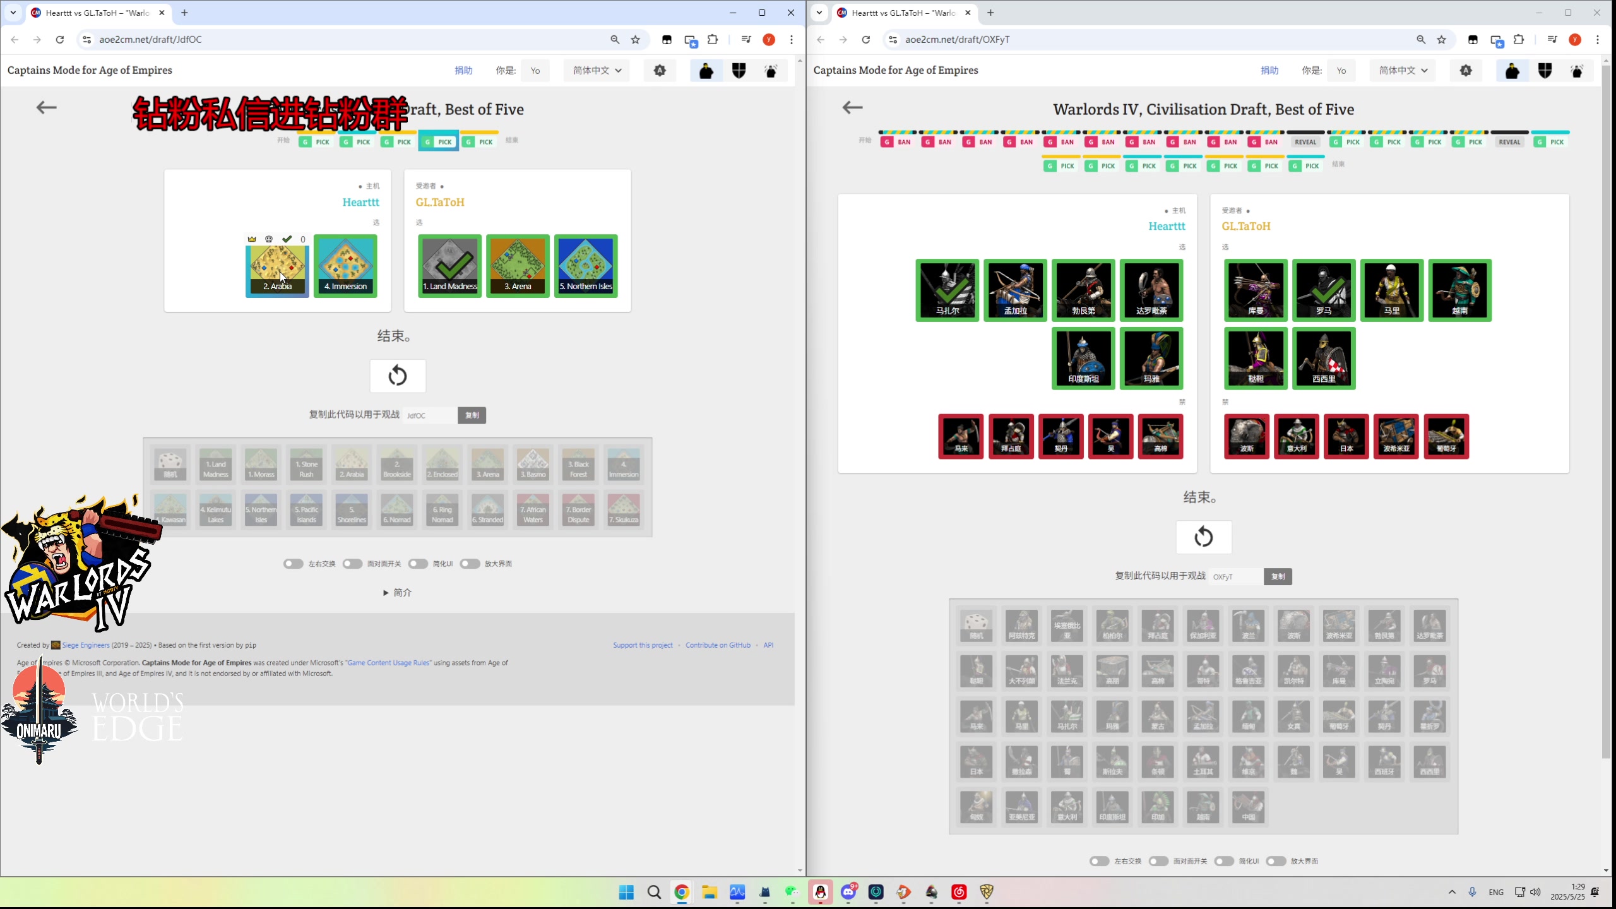Click 捐助 link in left window
The image size is (1616, 909).
coord(463,71)
